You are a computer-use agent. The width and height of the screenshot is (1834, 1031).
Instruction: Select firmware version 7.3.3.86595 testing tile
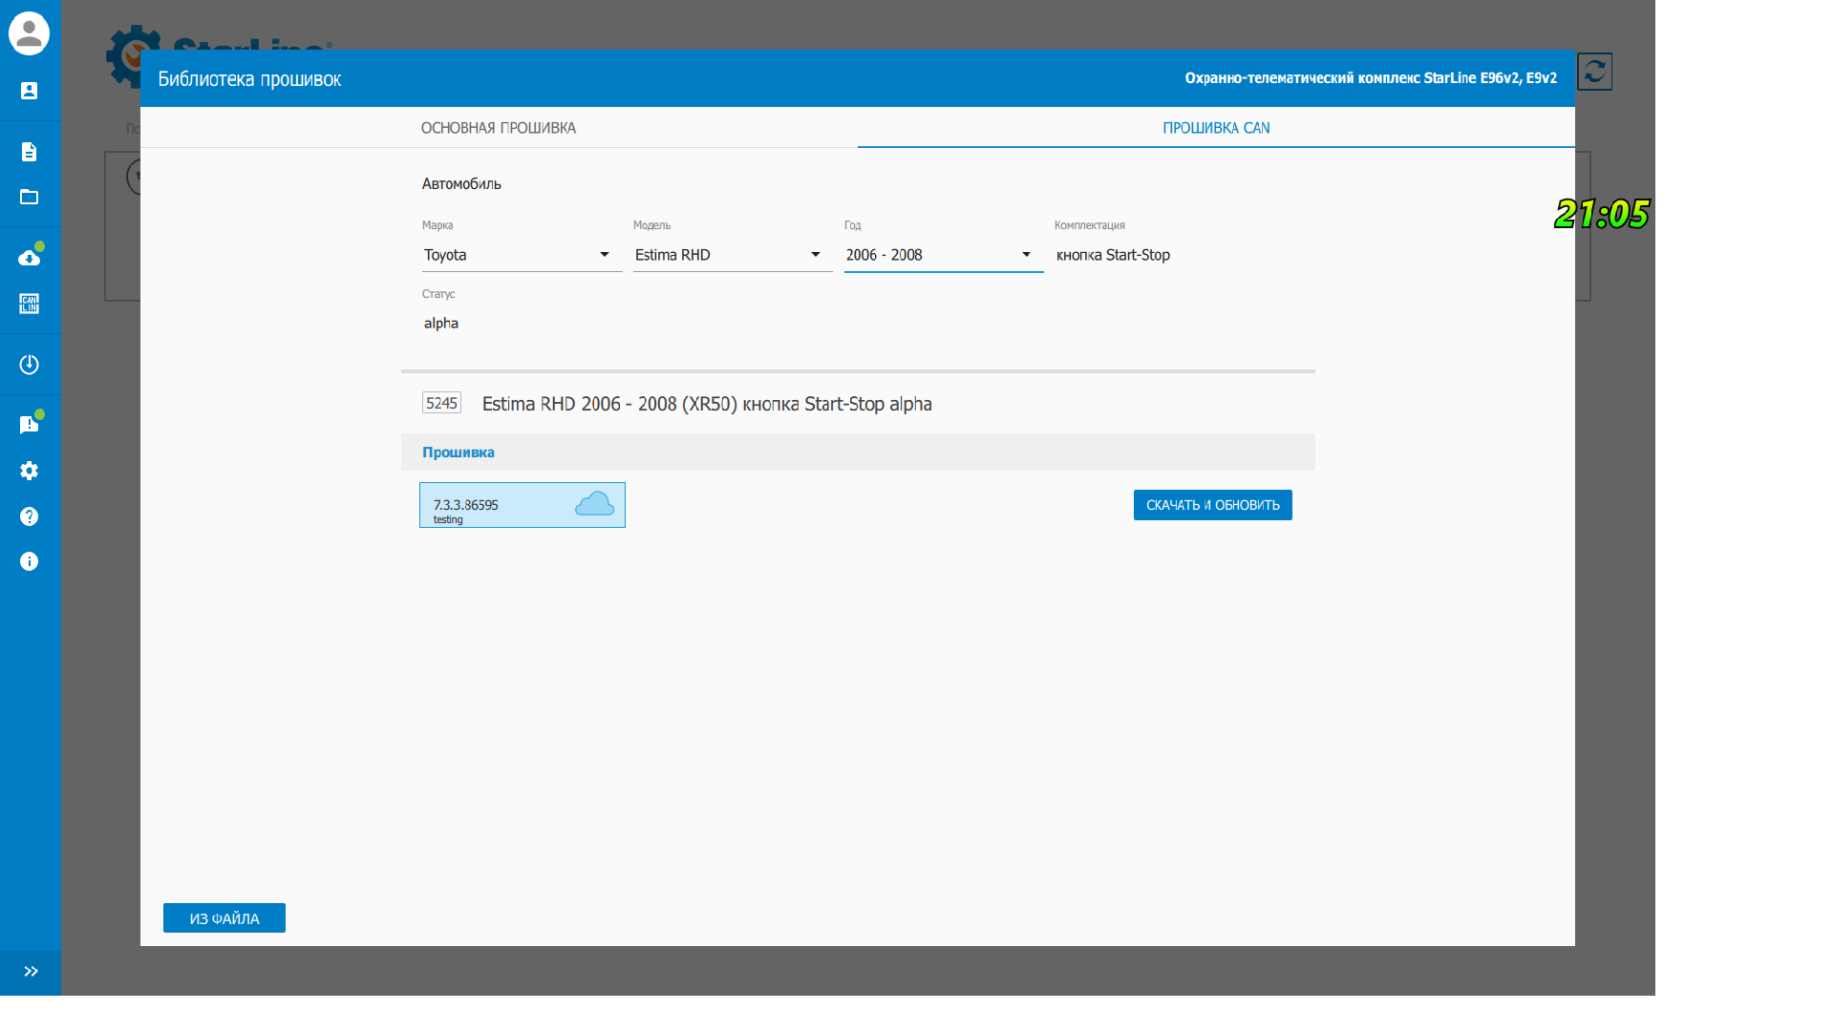click(522, 505)
